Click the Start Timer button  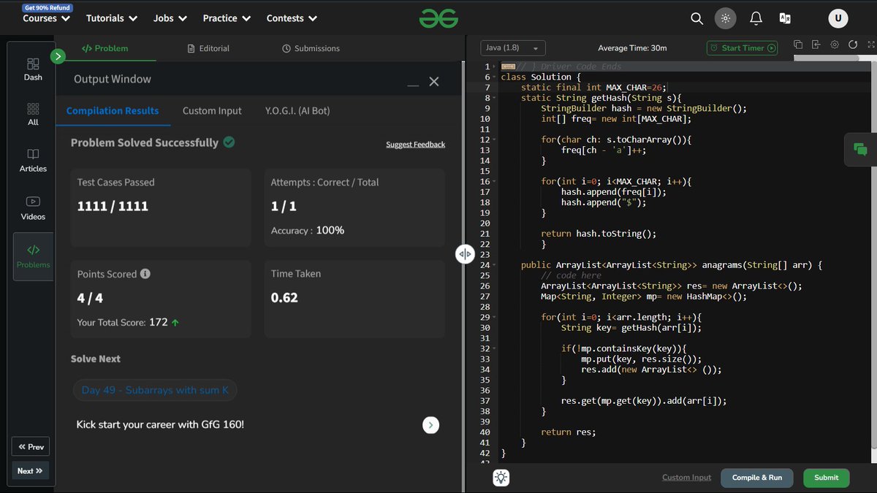[742, 48]
